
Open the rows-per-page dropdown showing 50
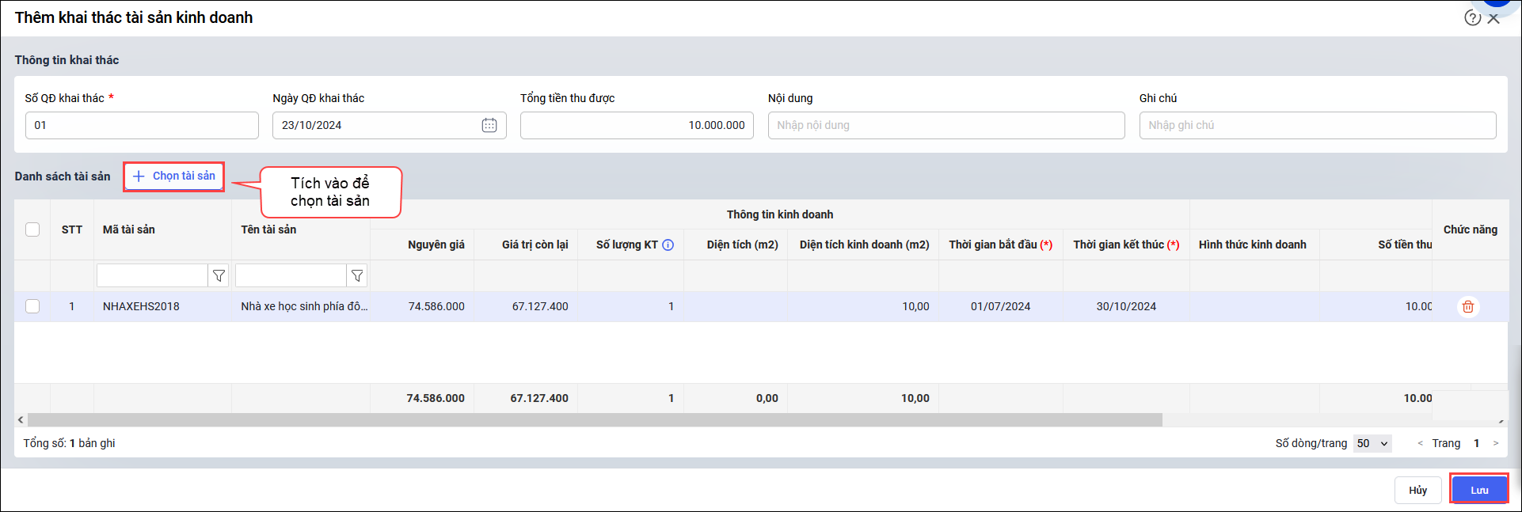click(x=1372, y=443)
